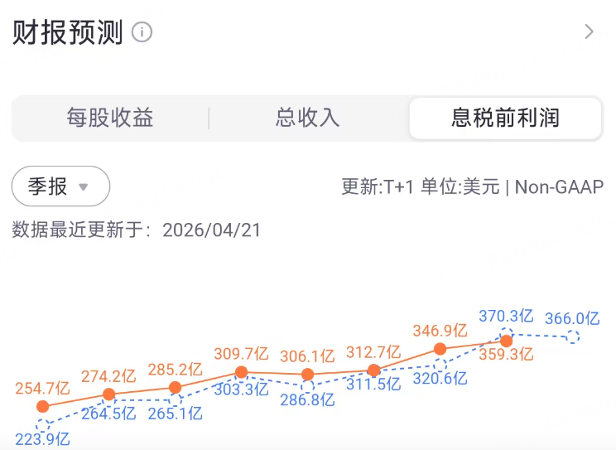This screenshot has width=616, height=450.
Task: Click the 财报预测 section title
Action: [x=68, y=32]
